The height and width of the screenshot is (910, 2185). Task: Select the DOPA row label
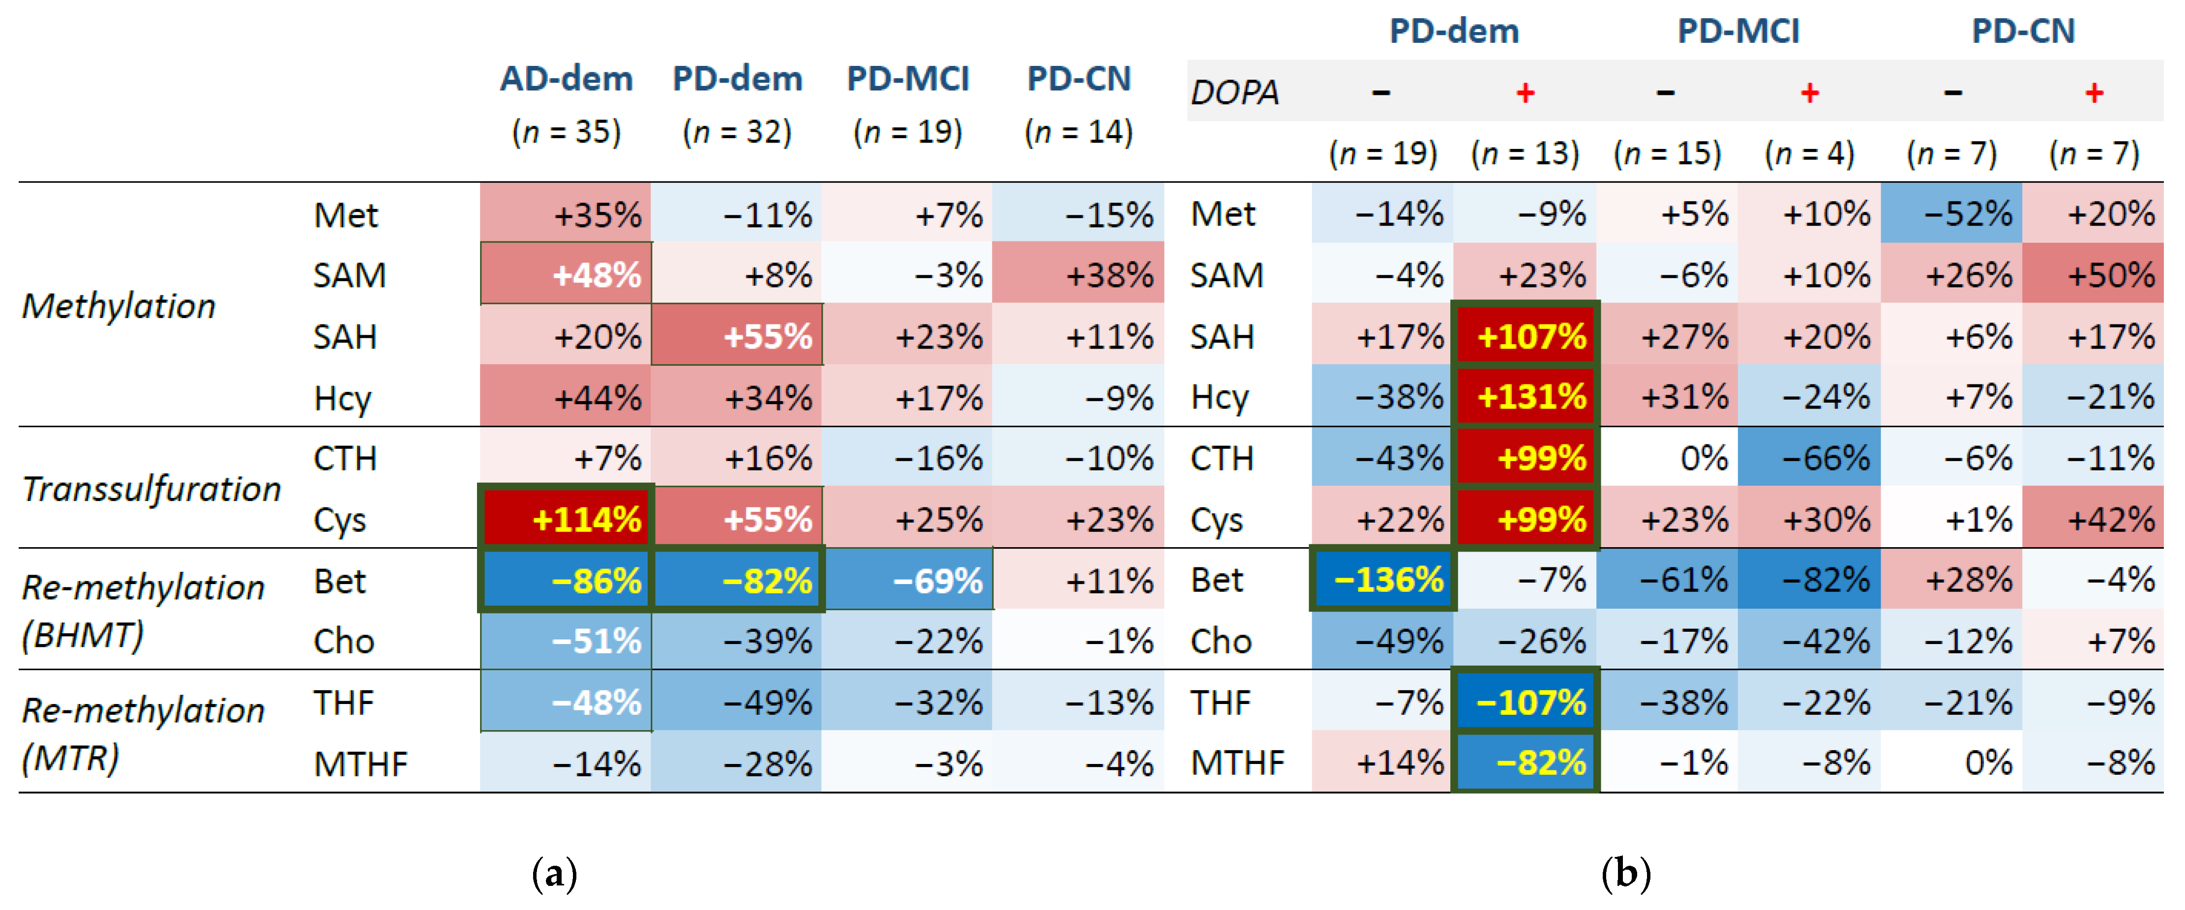point(1234,91)
